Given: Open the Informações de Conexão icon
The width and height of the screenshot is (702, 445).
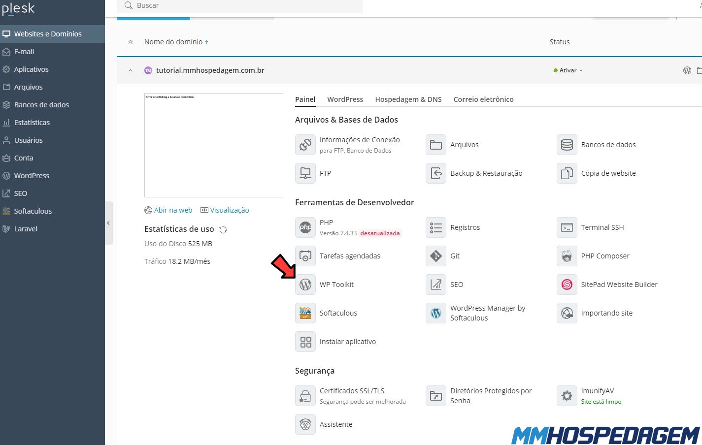Looking at the screenshot, I should click(305, 145).
